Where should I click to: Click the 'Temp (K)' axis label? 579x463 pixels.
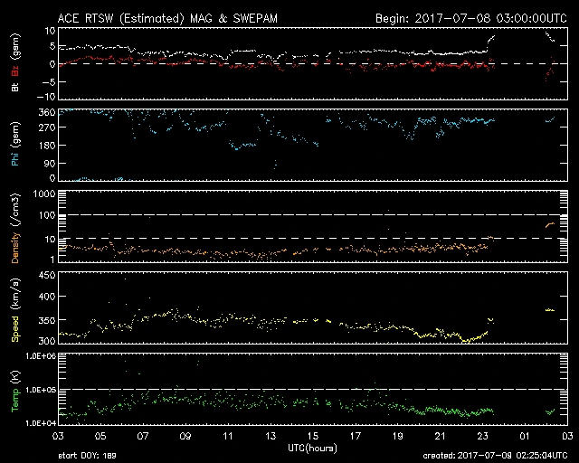coord(15,391)
